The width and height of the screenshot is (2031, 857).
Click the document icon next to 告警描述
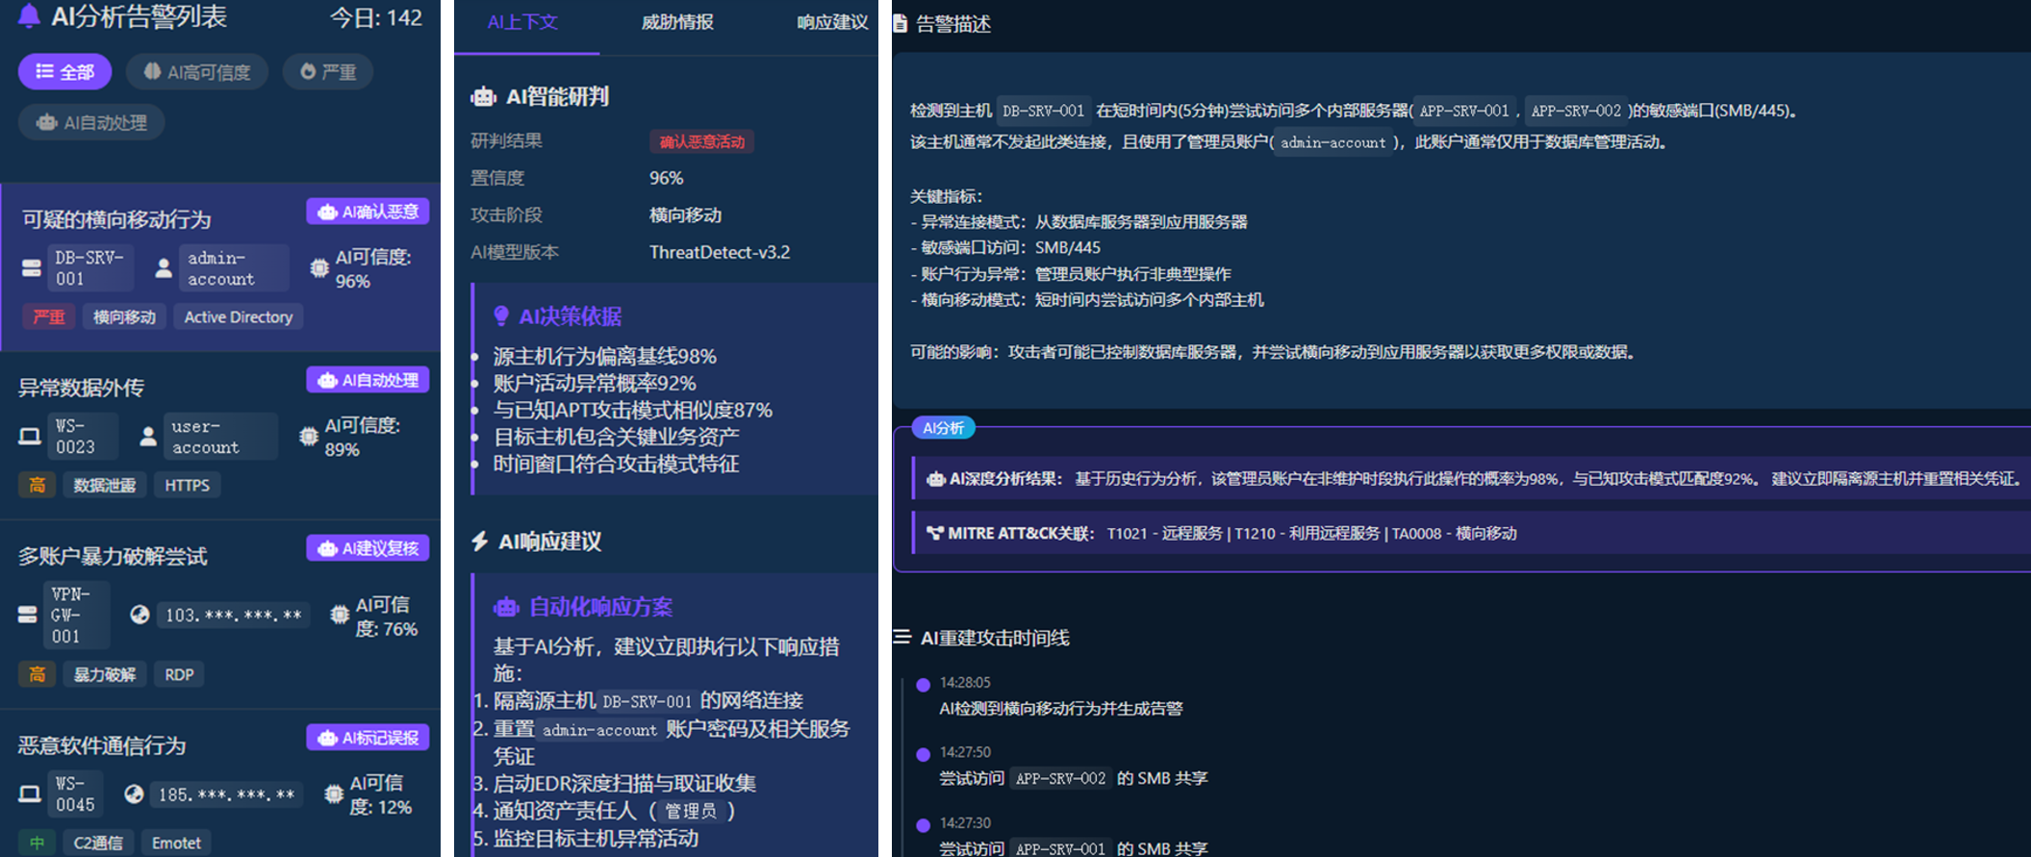point(901,23)
